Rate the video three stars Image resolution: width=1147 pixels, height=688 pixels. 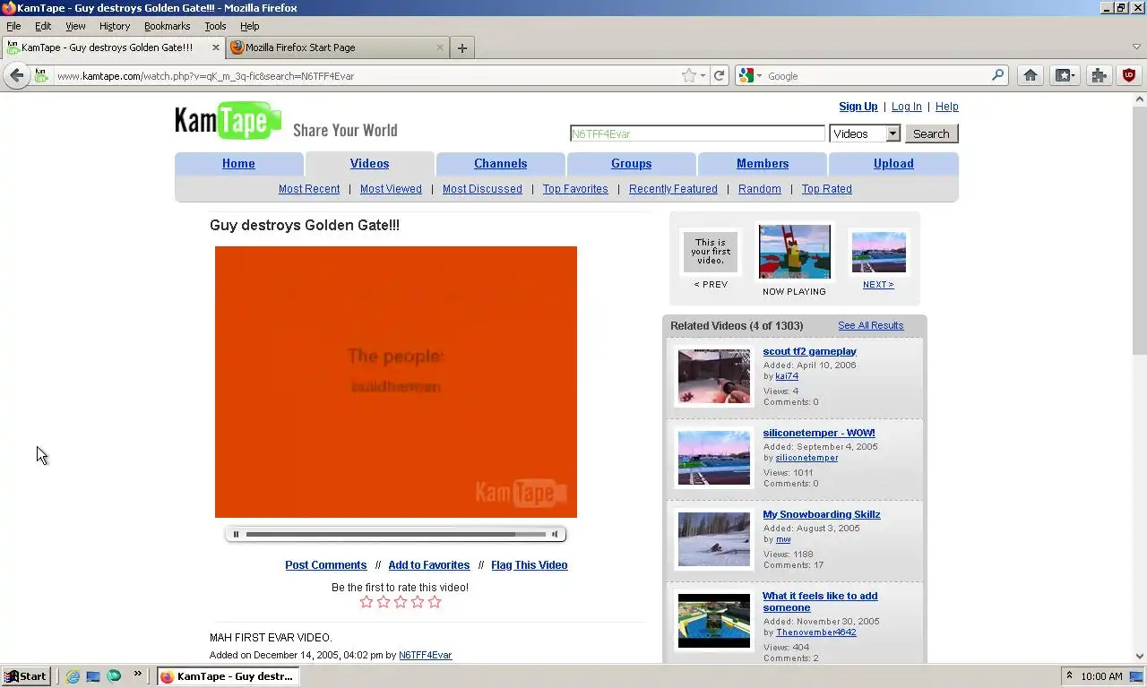pyautogui.click(x=401, y=602)
